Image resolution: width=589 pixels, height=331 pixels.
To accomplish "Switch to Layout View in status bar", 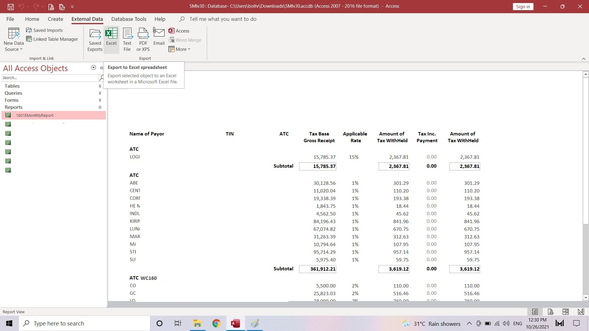I will pyautogui.click(x=566, y=312).
